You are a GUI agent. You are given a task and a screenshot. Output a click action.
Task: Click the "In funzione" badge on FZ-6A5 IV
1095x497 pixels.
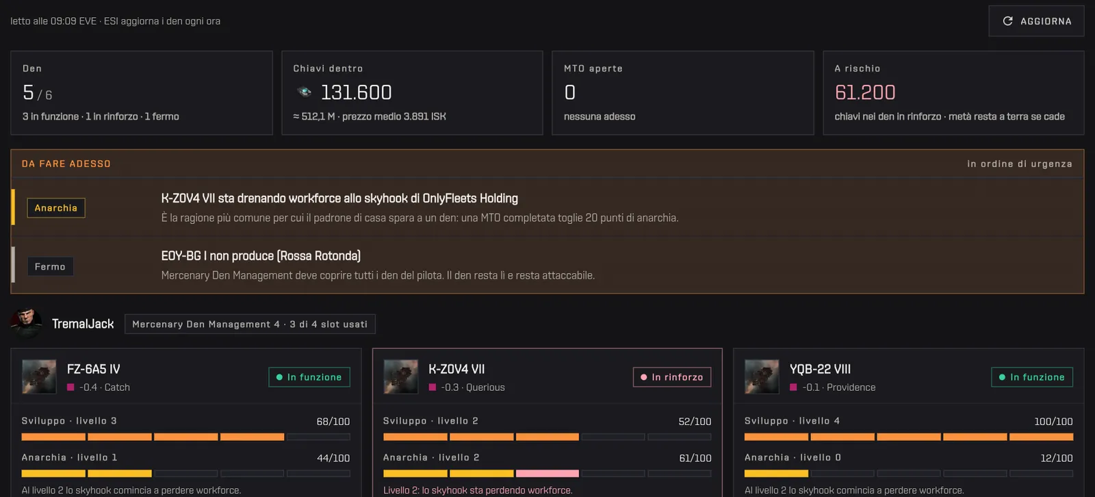309,377
